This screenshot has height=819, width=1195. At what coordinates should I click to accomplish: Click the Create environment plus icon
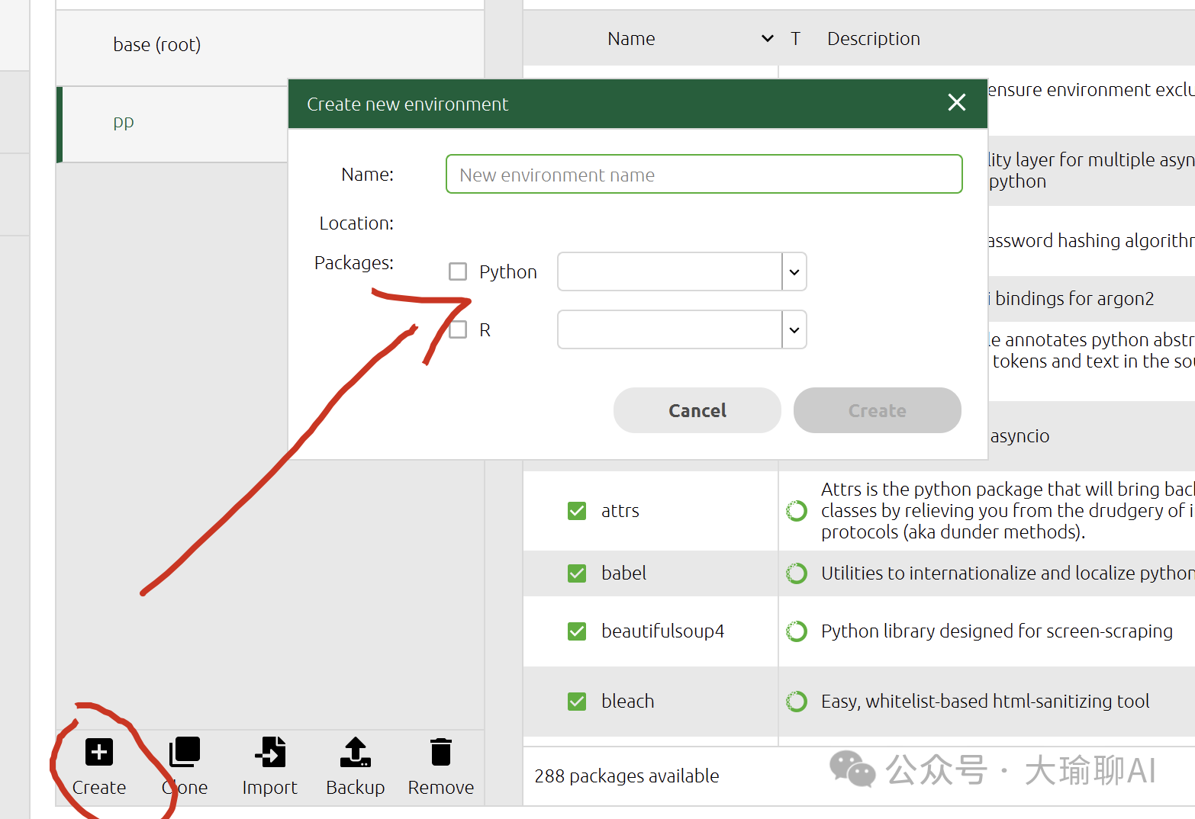pos(98,752)
